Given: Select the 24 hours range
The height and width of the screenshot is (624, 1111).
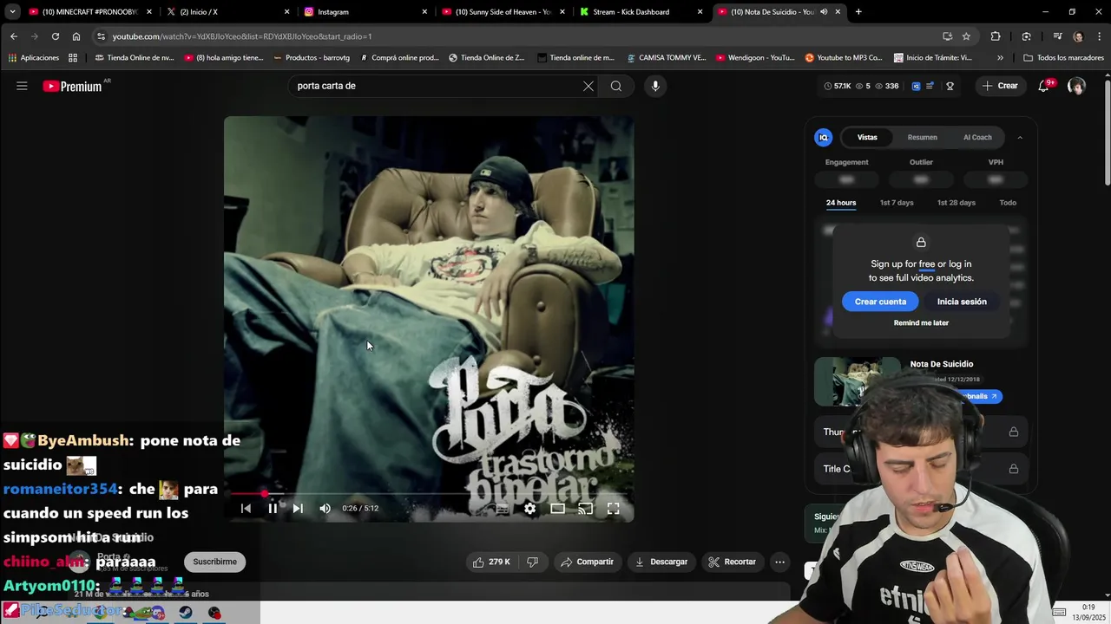Looking at the screenshot, I should [x=841, y=203].
